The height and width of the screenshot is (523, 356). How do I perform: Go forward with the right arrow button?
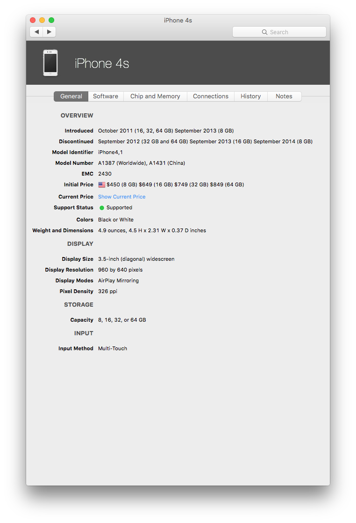pyautogui.click(x=49, y=32)
